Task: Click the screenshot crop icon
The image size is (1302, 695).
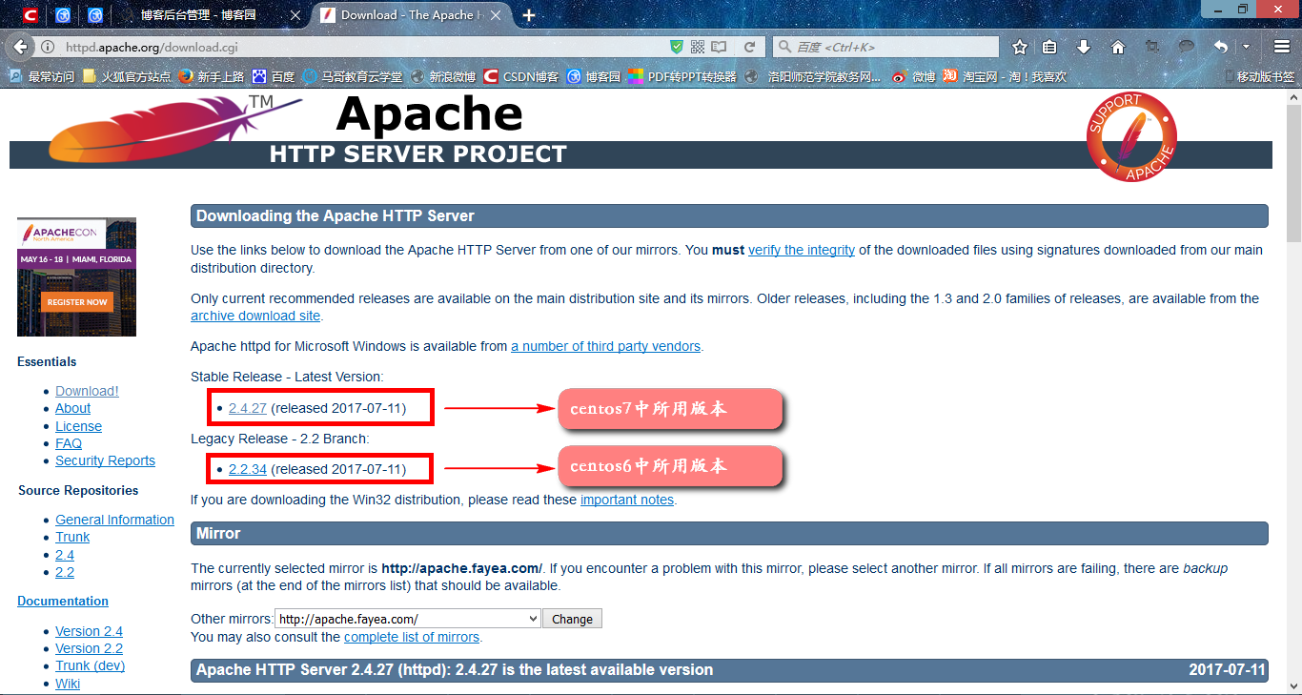Action: click(x=1152, y=47)
